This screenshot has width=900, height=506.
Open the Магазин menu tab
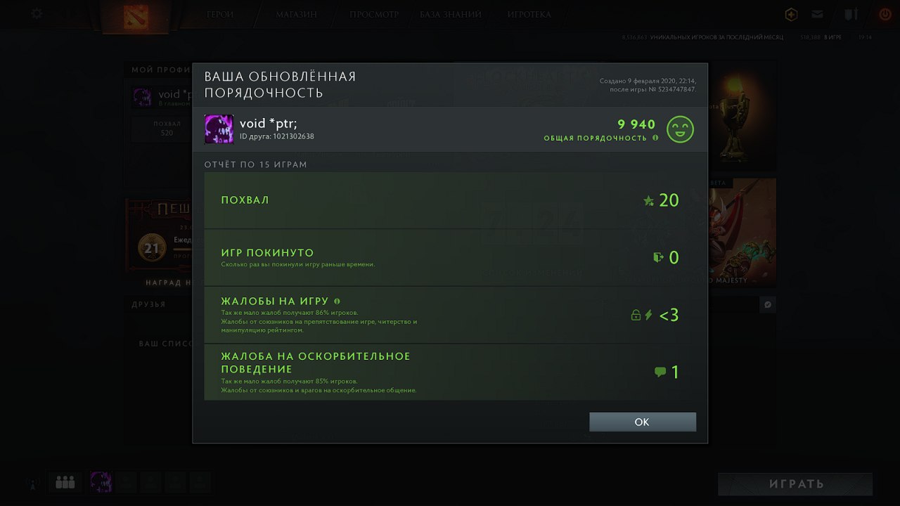296,14
